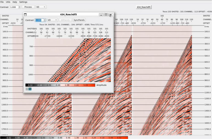The height and width of the screenshot is (139, 212).
Task: Minimize the 434_Raw.hdf5 popup window
Action: pyautogui.click(x=101, y=15)
